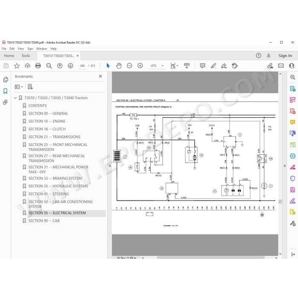Zoom out with the minus icon
Image resolution: width=298 pixels, height=298 pixels.
coord(129,66)
